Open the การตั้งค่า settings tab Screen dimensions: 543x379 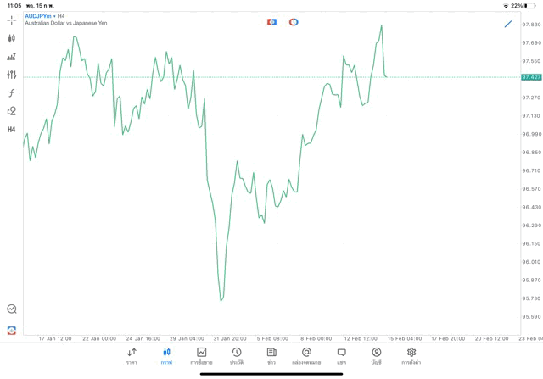click(x=411, y=356)
